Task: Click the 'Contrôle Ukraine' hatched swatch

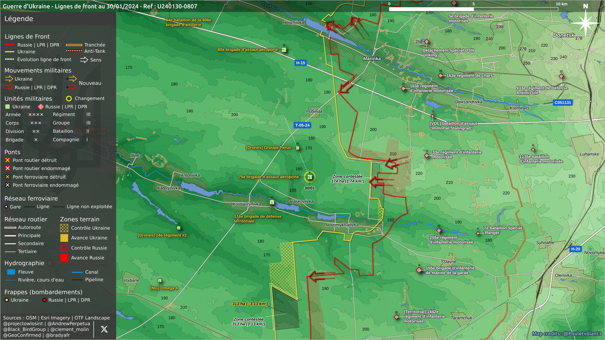Action: click(x=64, y=228)
